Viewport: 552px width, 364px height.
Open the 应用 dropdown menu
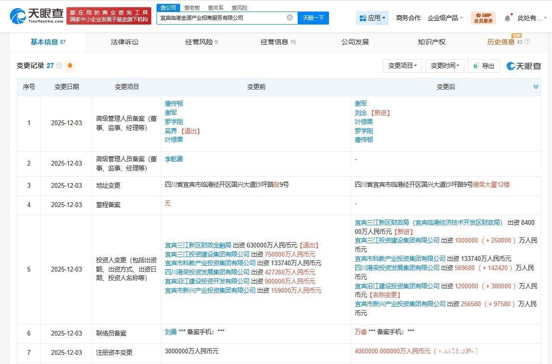pyautogui.click(x=372, y=18)
